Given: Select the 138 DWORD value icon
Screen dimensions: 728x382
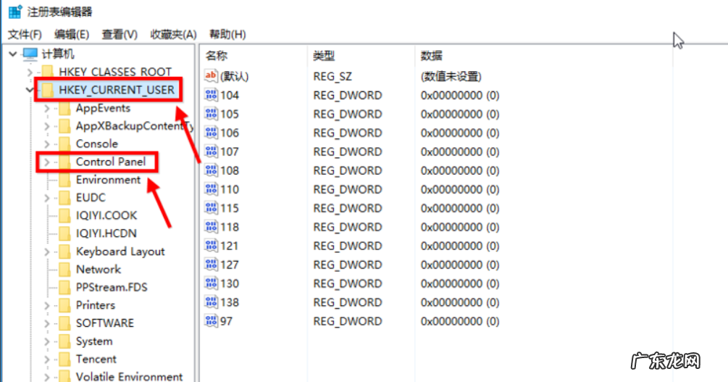Looking at the screenshot, I should tap(211, 302).
